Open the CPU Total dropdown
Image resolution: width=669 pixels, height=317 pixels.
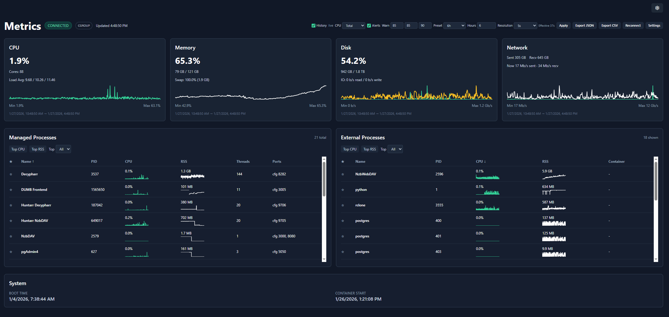tap(354, 25)
